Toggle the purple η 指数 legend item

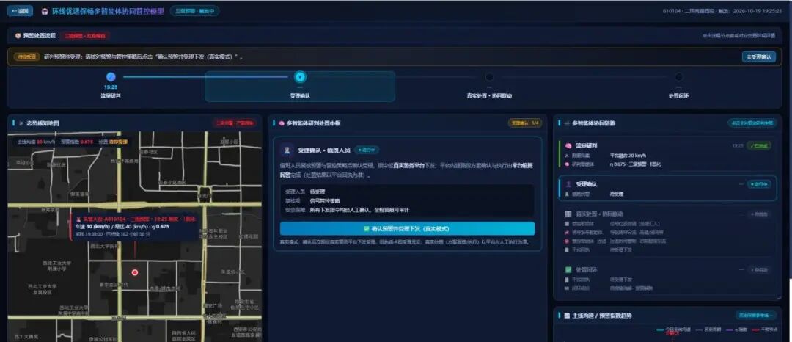coord(736,330)
